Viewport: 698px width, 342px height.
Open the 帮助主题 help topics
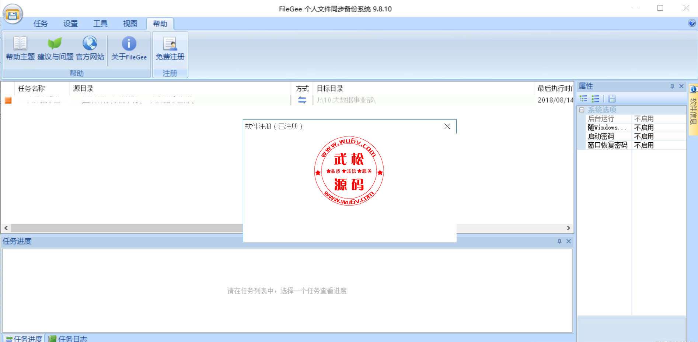[20, 49]
